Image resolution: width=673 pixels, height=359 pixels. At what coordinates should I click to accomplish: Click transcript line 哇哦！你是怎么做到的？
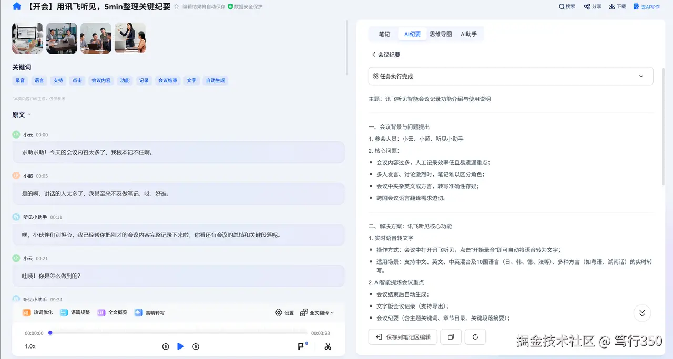[179, 276]
